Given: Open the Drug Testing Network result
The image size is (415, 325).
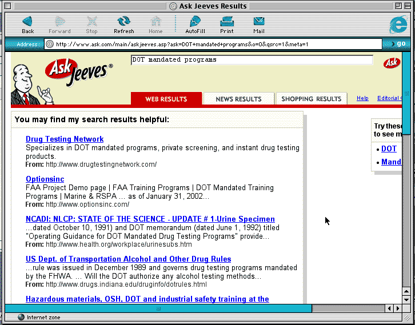Looking at the screenshot, I should click(x=65, y=139).
